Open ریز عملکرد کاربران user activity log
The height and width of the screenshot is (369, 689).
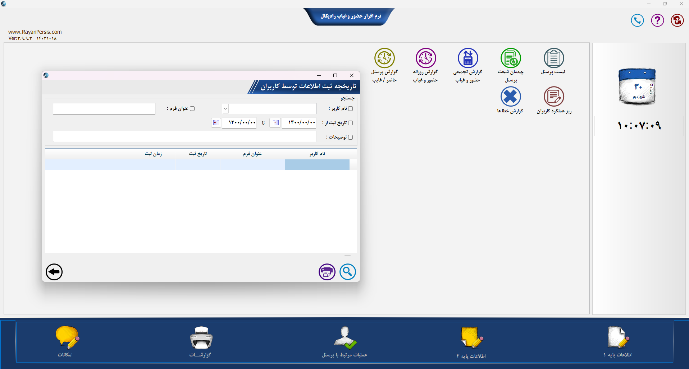pyautogui.click(x=554, y=97)
